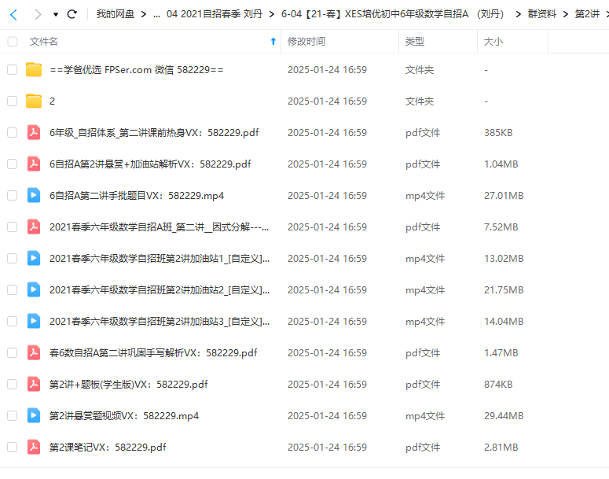Open the navigation history dropdown arrow
The image size is (609, 479).
tap(56, 15)
